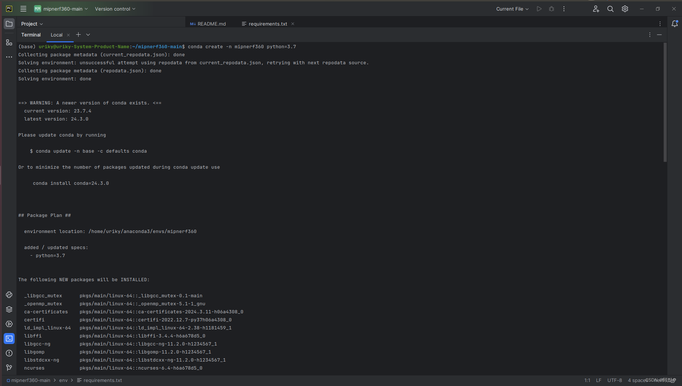
Task: Open the mipnerf360-main project dropdown
Action: pyautogui.click(x=61, y=8)
